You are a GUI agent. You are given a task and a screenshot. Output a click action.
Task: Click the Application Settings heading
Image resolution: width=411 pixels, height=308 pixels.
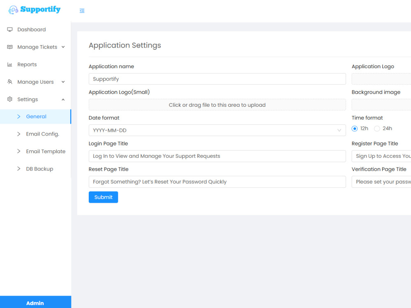[x=125, y=45]
